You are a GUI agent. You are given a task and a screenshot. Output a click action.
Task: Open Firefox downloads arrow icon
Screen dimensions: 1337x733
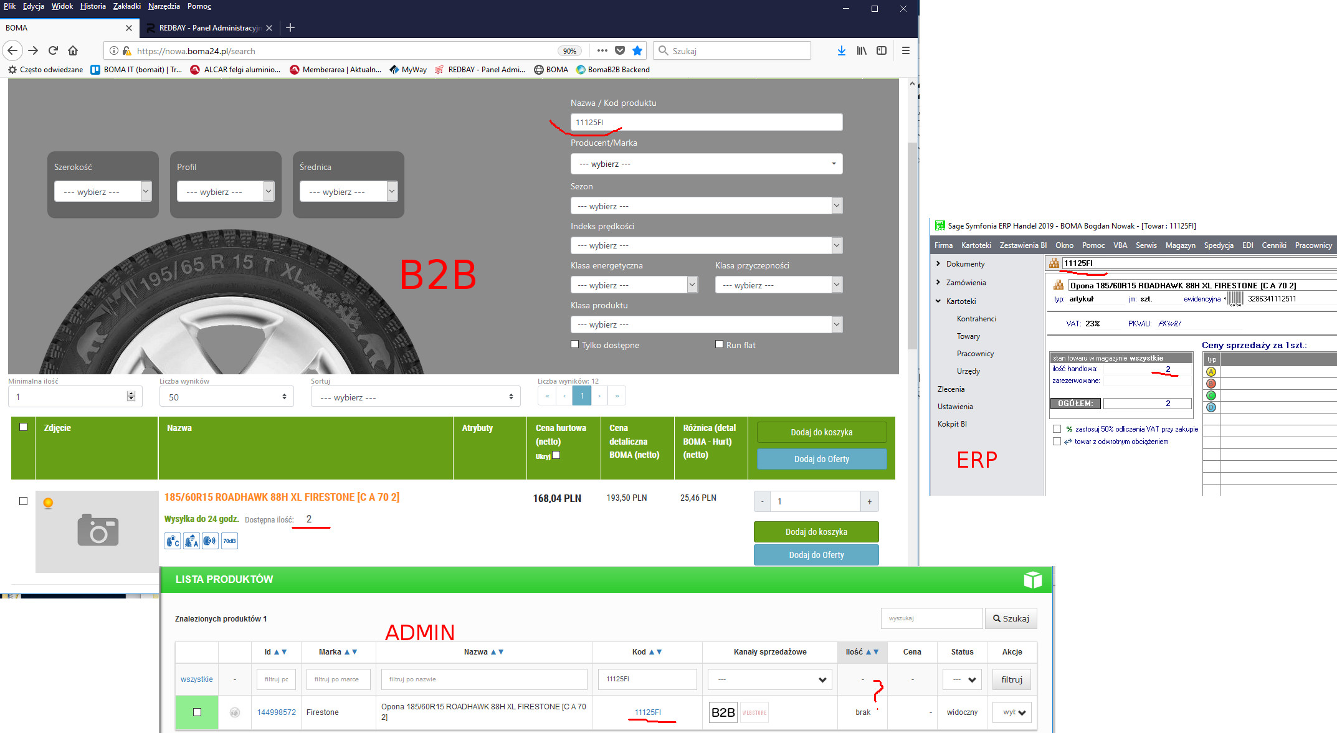pos(841,50)
